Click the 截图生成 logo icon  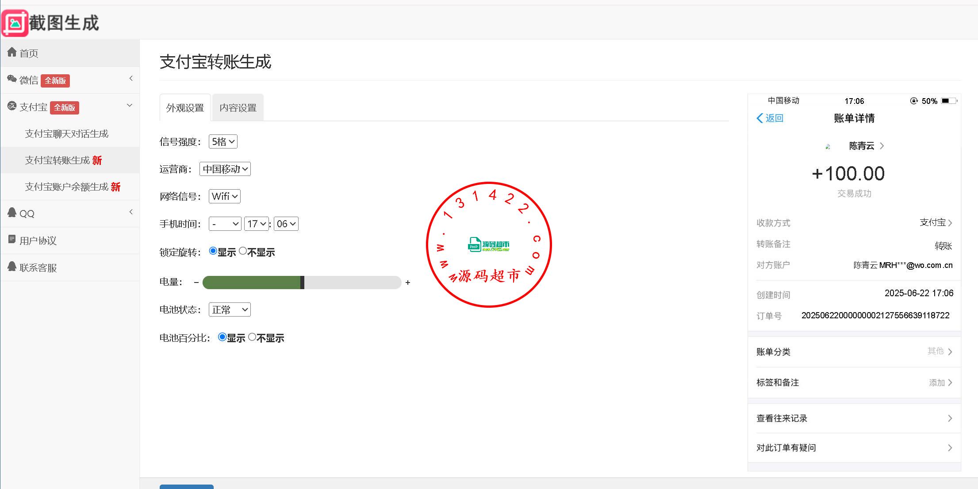click(x=15, y=23)
